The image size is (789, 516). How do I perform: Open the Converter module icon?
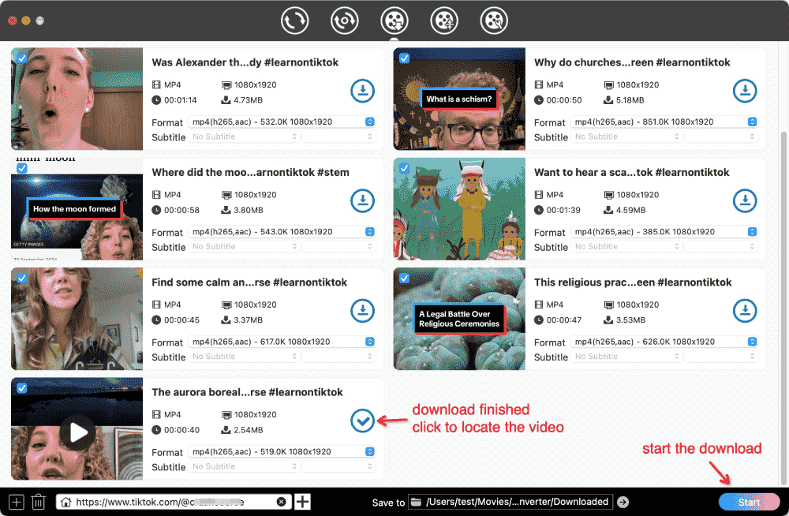(x=294, y=20)
